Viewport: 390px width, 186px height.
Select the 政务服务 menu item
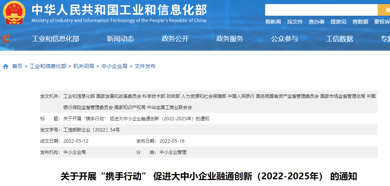click(x=230, y=39)
